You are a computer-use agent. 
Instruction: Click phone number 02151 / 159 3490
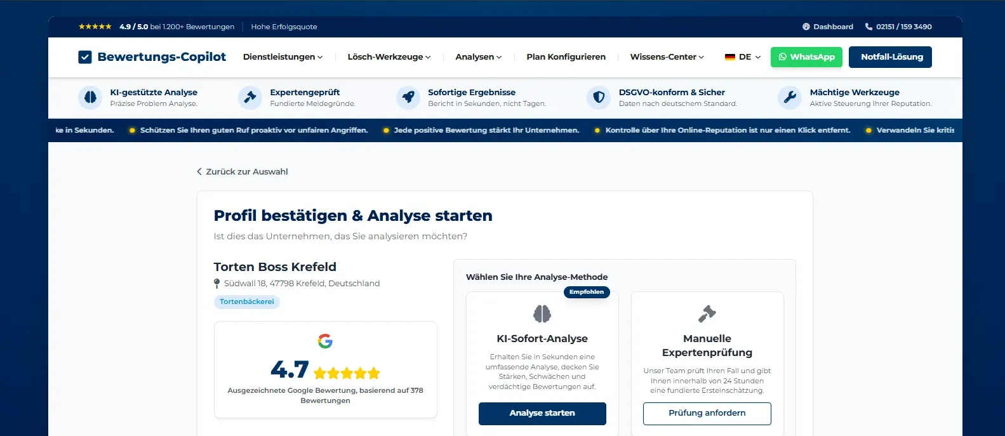pyautogui.click(x=904, y=27)
